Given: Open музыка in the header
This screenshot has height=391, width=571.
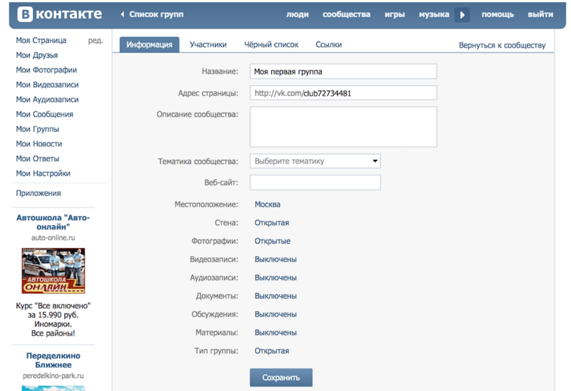Looking at the screenshot, I should pos(433,15).
